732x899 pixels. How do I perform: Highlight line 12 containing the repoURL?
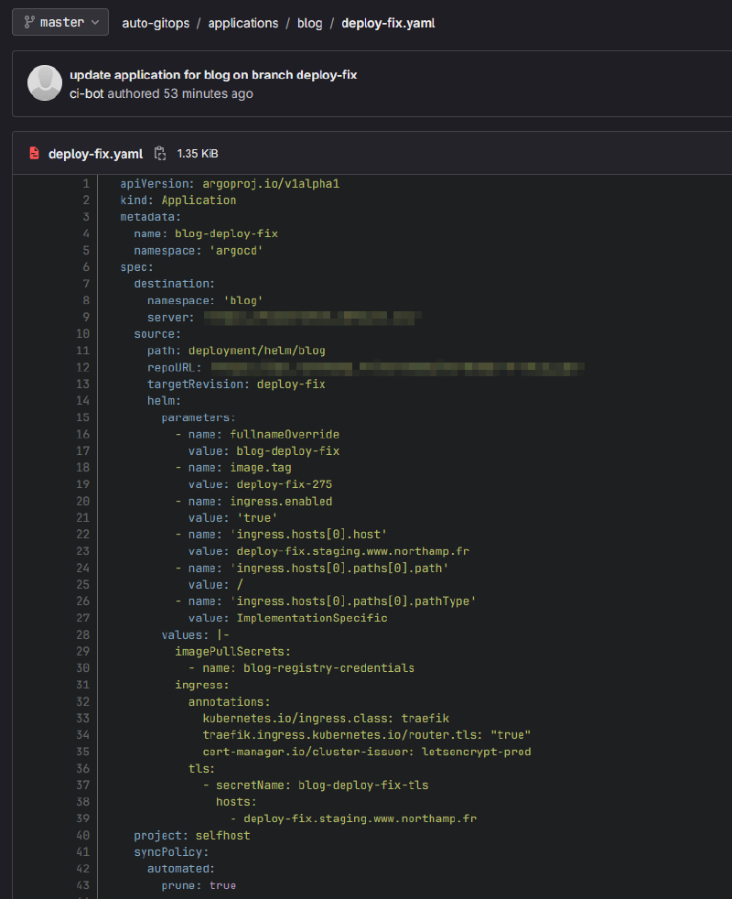click(x=82, y=367)
